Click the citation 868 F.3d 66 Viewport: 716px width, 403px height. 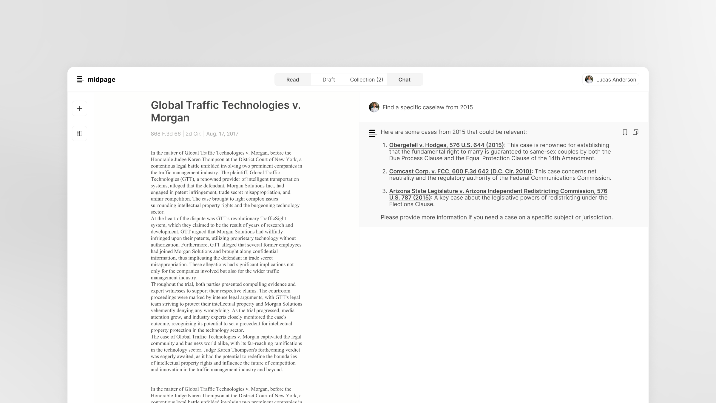pos(166,134)
